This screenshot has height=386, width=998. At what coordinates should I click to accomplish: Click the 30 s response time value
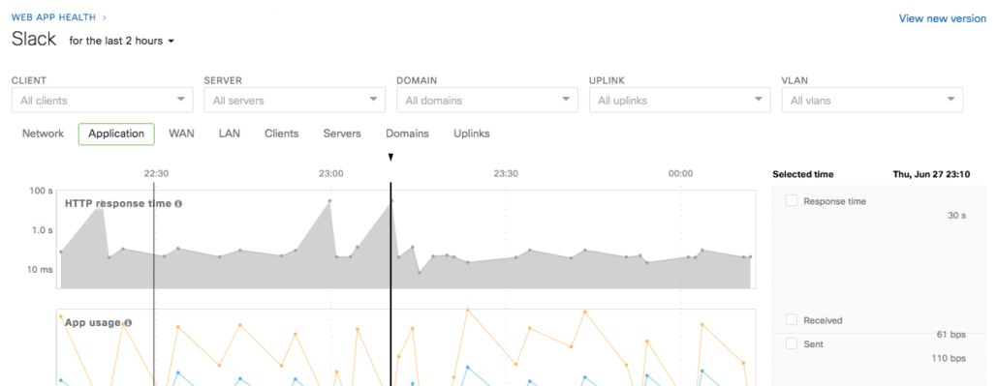956,216
